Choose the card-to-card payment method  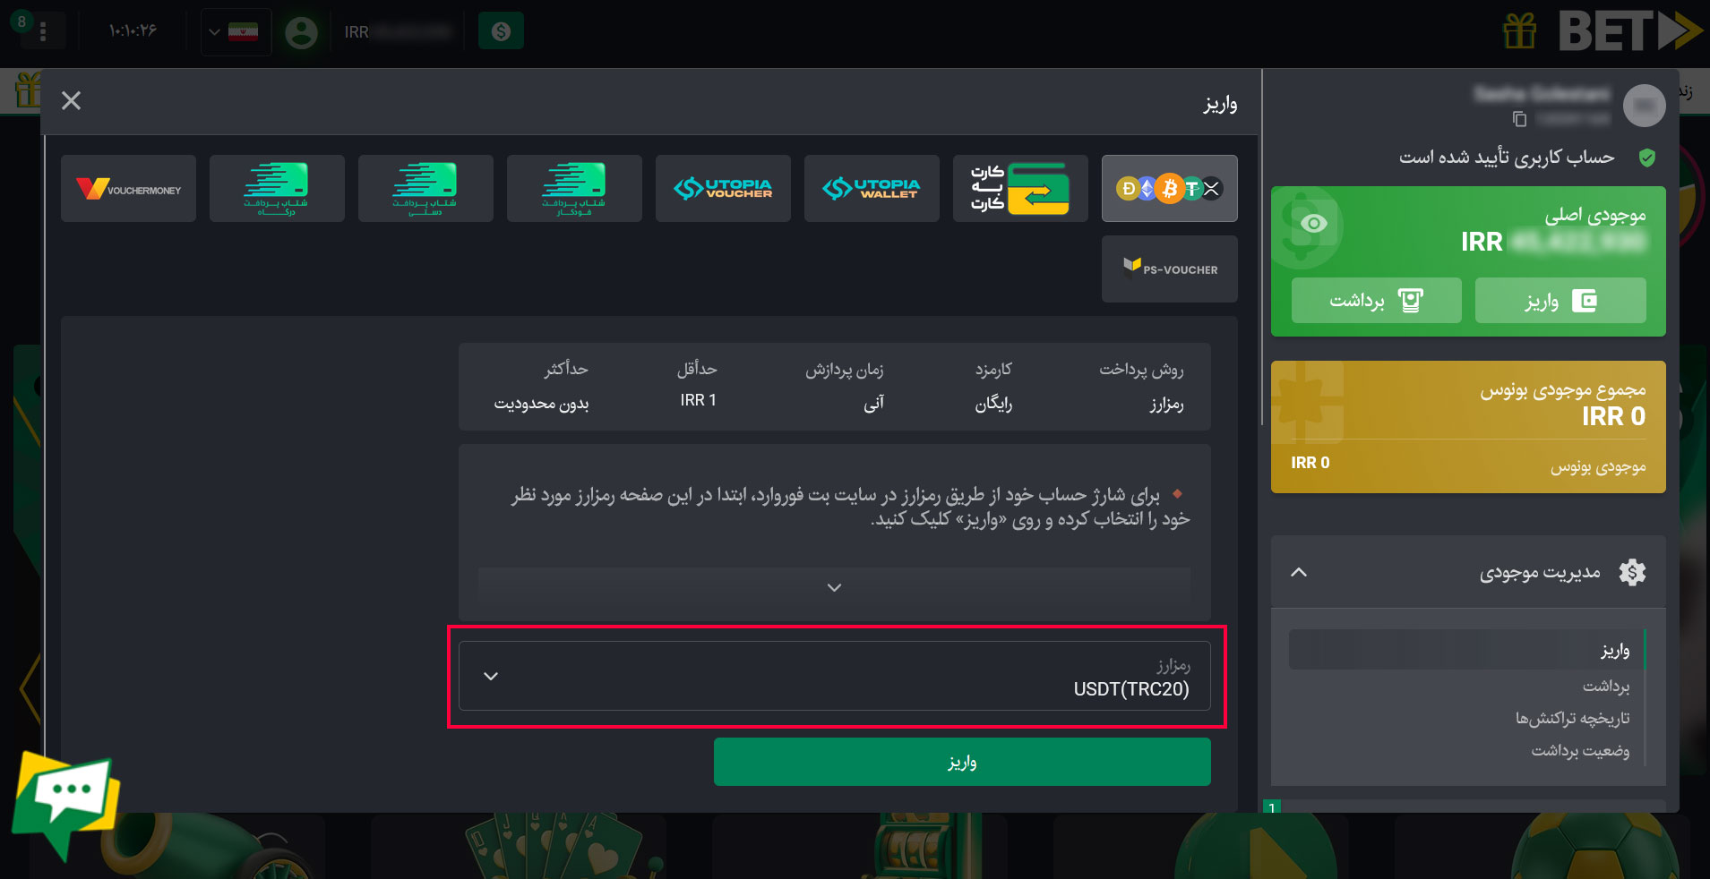[x=1020, y=188]
